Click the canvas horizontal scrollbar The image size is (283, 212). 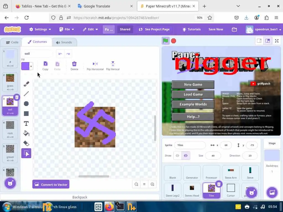click(94, 176)
